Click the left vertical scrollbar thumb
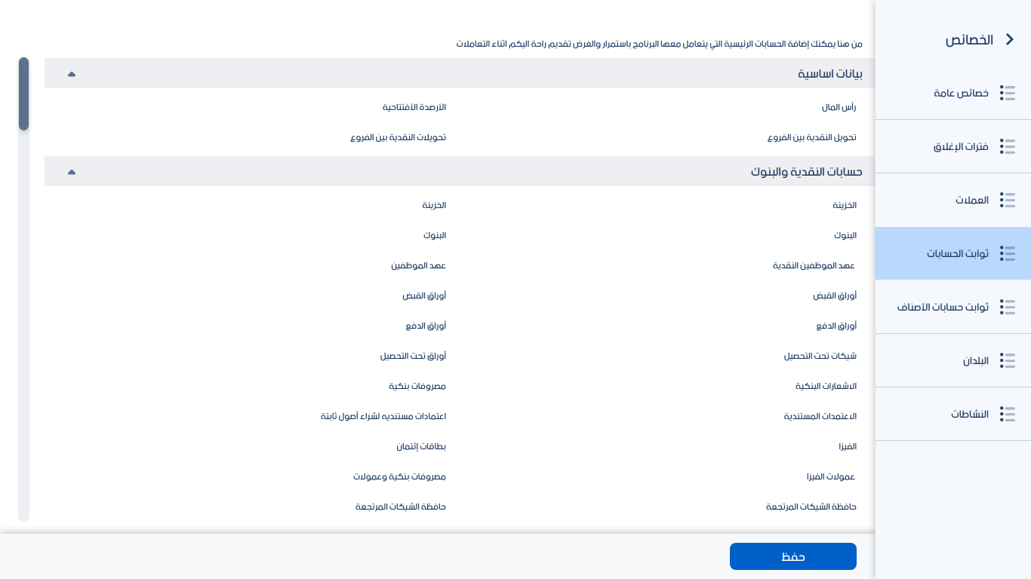The height and width of the screenshot is (579, 1031). 23,93
